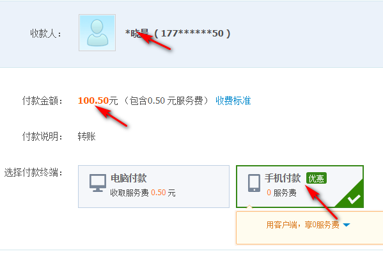Open the 收费标准 link
383x256 pixels.
tap(233, 100)
